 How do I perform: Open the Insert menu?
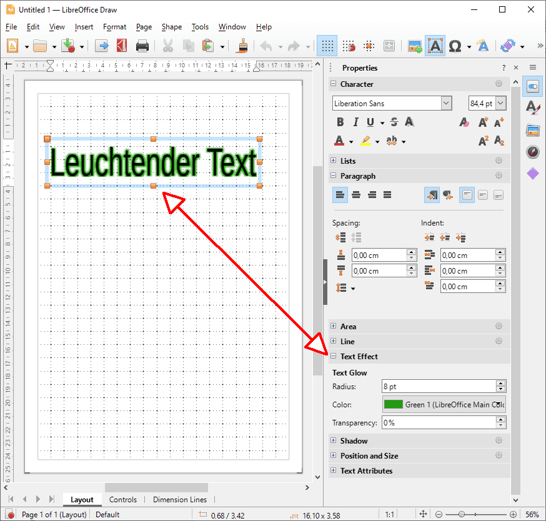[x=84, y=27]
